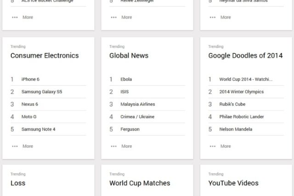Select Moto G entry
This screenshot has width=294, height=196.
point(29,116)
